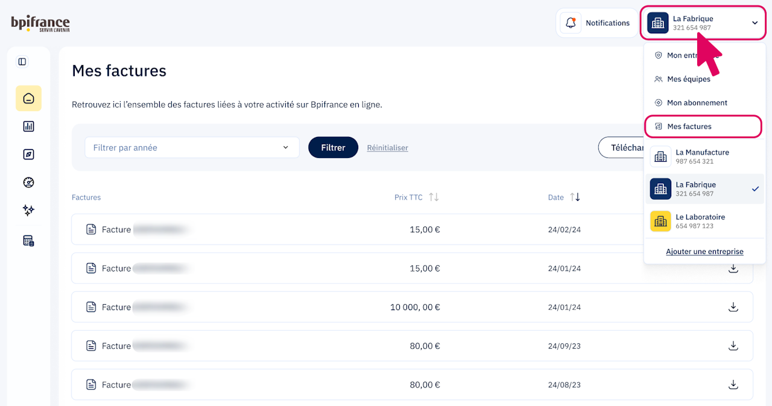Click the document icon of the 24/02/24 invoice

[x=91, y=230]
